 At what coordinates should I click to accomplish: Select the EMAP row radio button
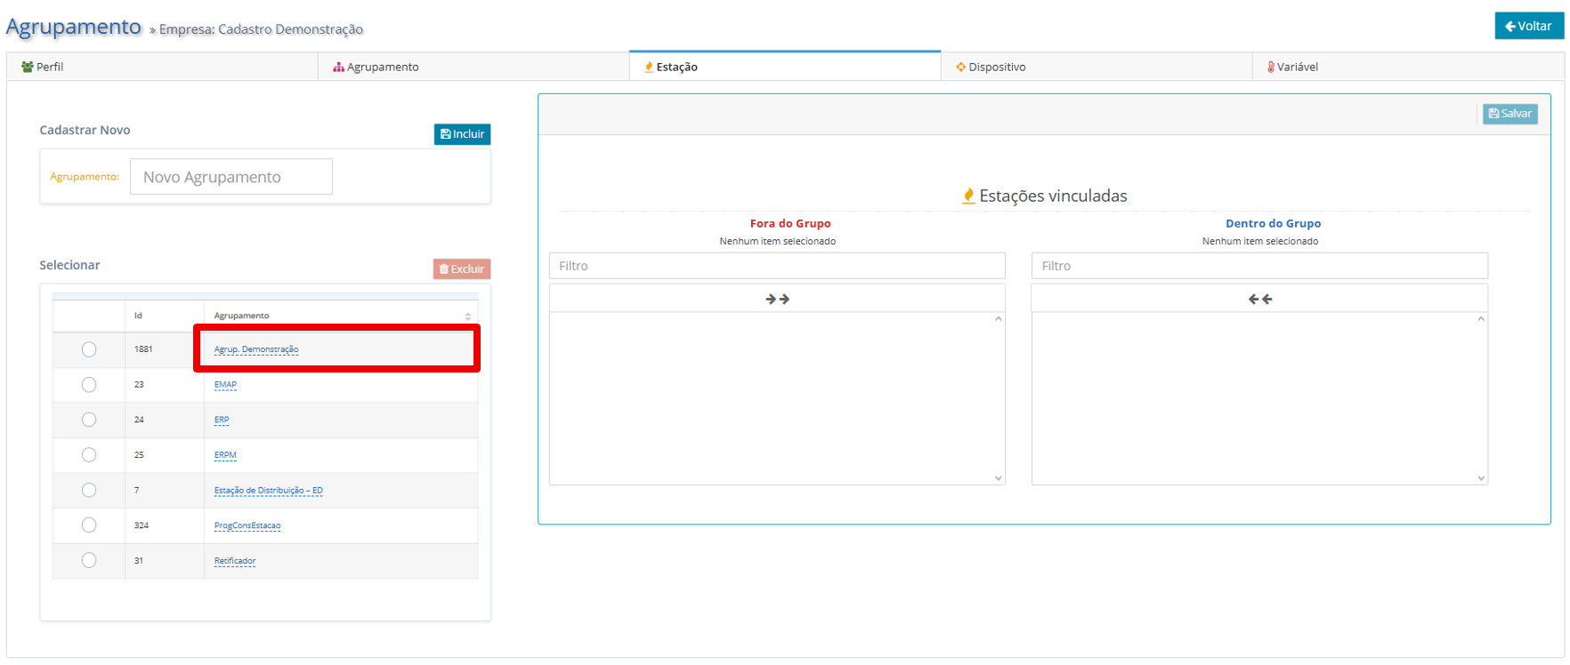tap(89, 385)
